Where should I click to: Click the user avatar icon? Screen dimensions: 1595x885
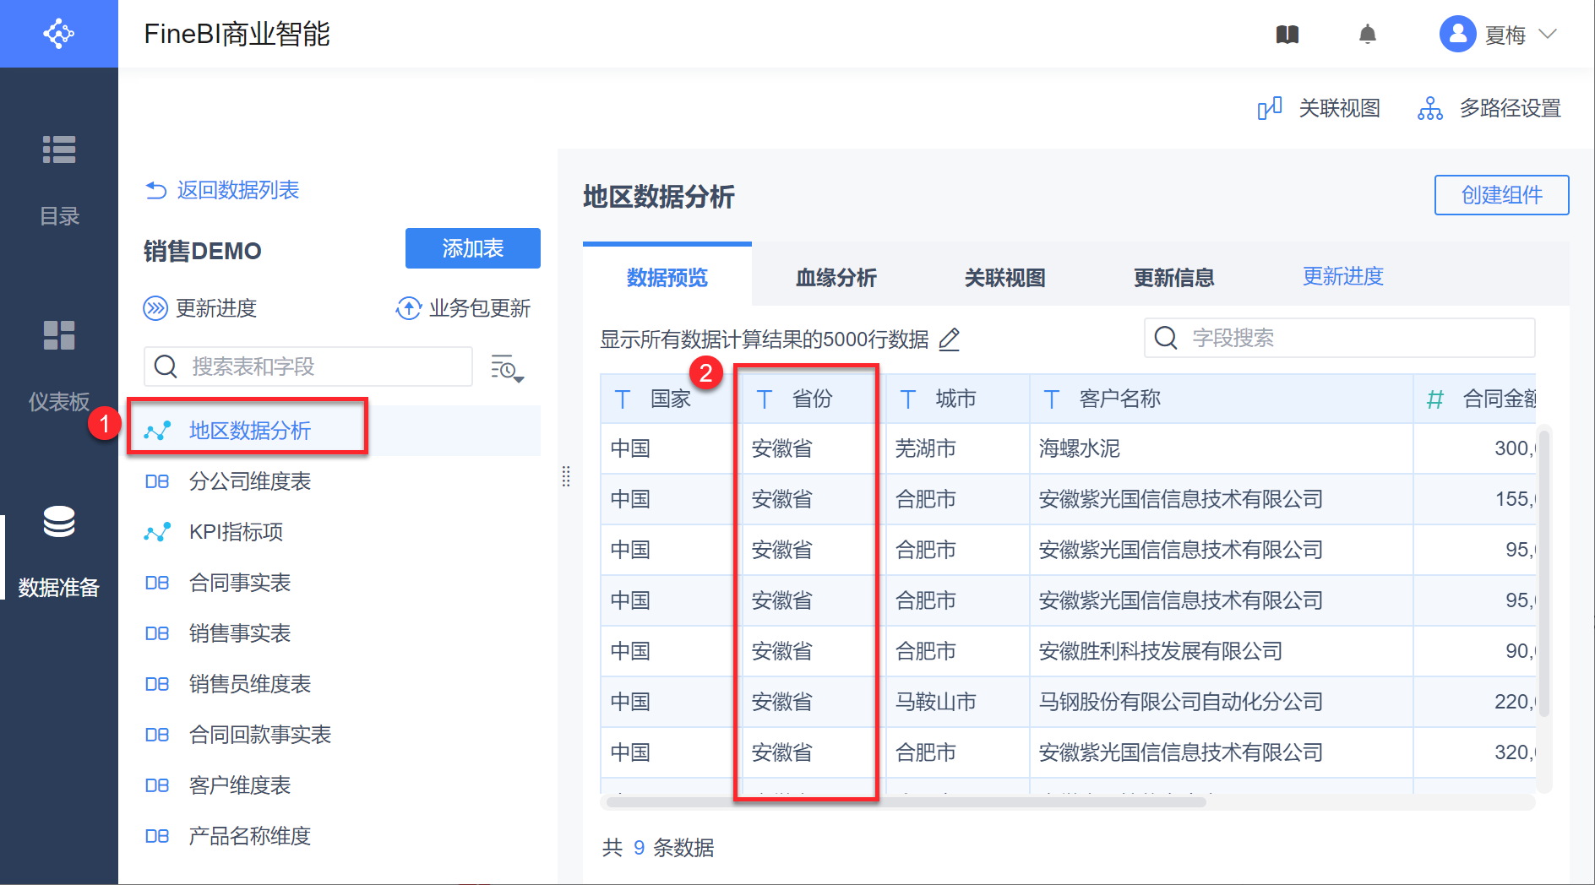(1457, 34)
